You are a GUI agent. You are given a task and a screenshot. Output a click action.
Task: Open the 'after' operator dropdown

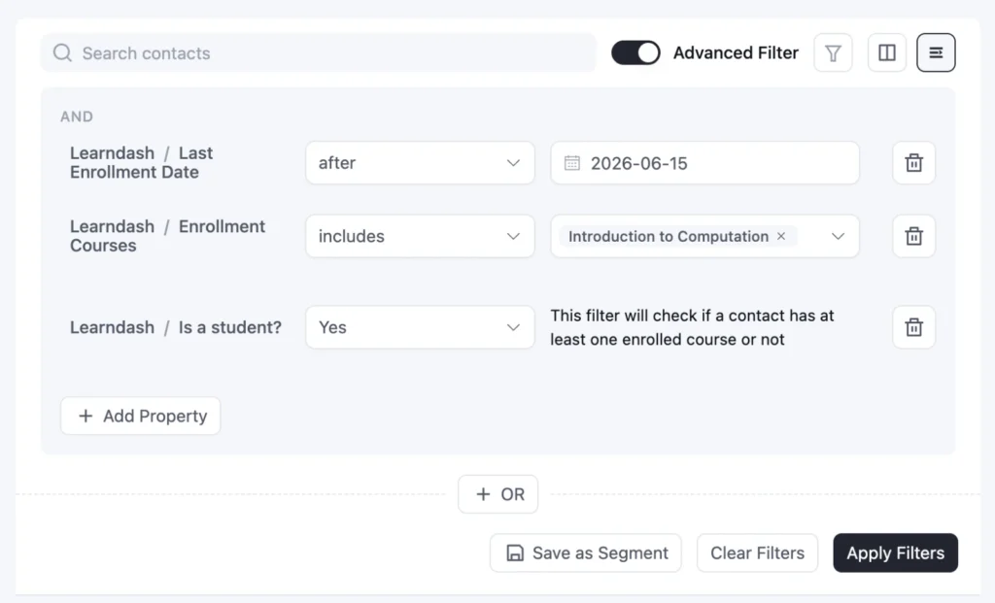point(420,163)
